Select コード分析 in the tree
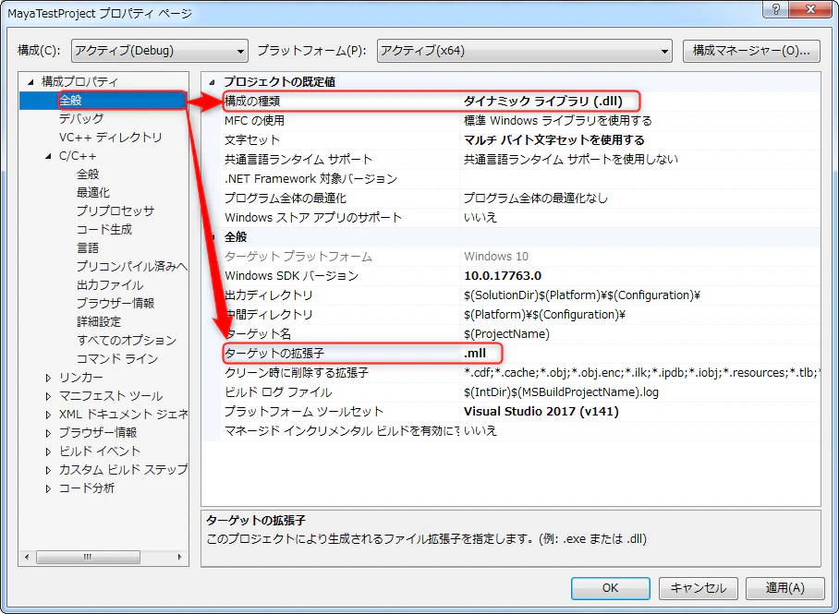Screen dimensions: 839x614 (x=87, y=488)
